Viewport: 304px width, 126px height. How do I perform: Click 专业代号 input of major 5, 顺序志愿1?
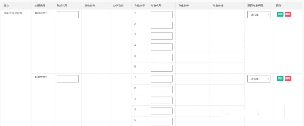point(161,58)
